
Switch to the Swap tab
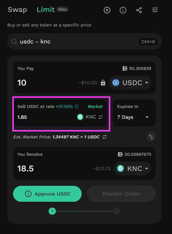click(x=17, y=10)
